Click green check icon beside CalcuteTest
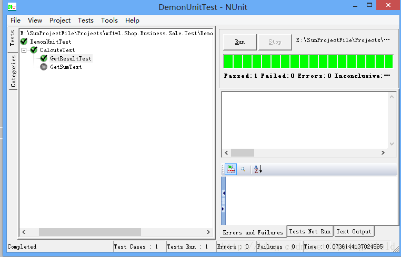Viewport: 401px width, 257px height. 34,50
